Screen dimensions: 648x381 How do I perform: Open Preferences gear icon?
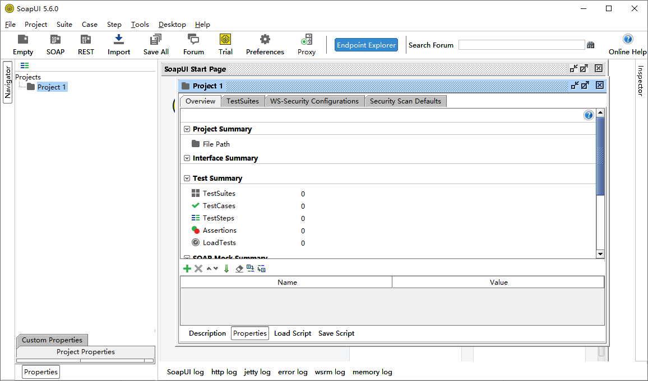(265, 45)
